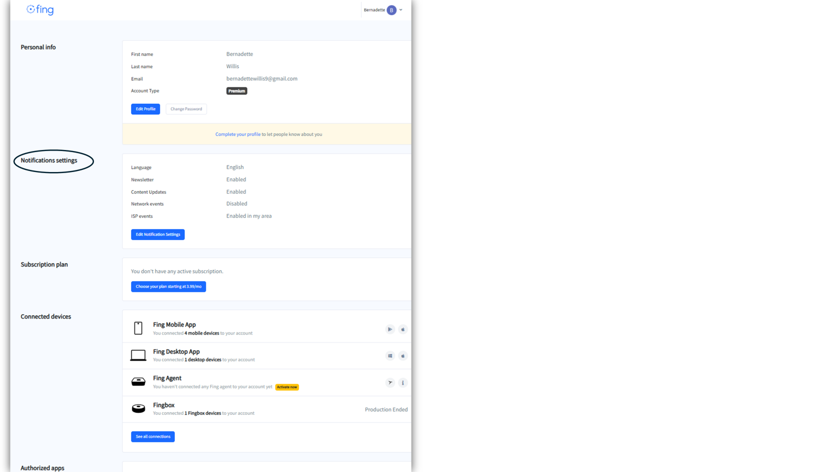Click the Bernadette username in header
The width and height of the screenshot is (840, 472).
(374, 10)
